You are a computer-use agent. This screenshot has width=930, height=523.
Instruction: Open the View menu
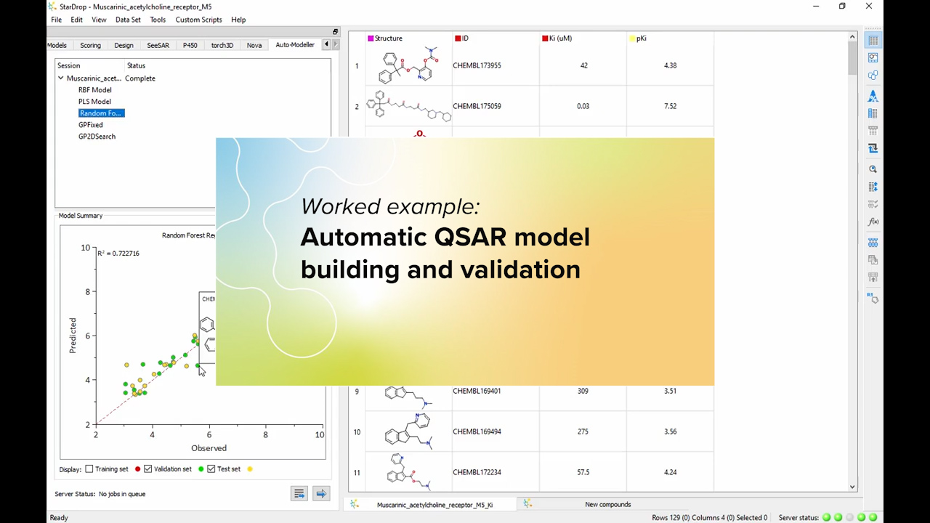(99, 20)
